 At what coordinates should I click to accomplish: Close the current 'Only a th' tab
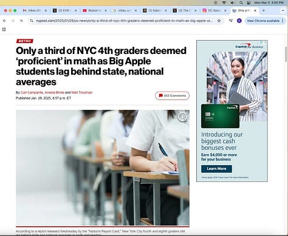tap(255, 10)
